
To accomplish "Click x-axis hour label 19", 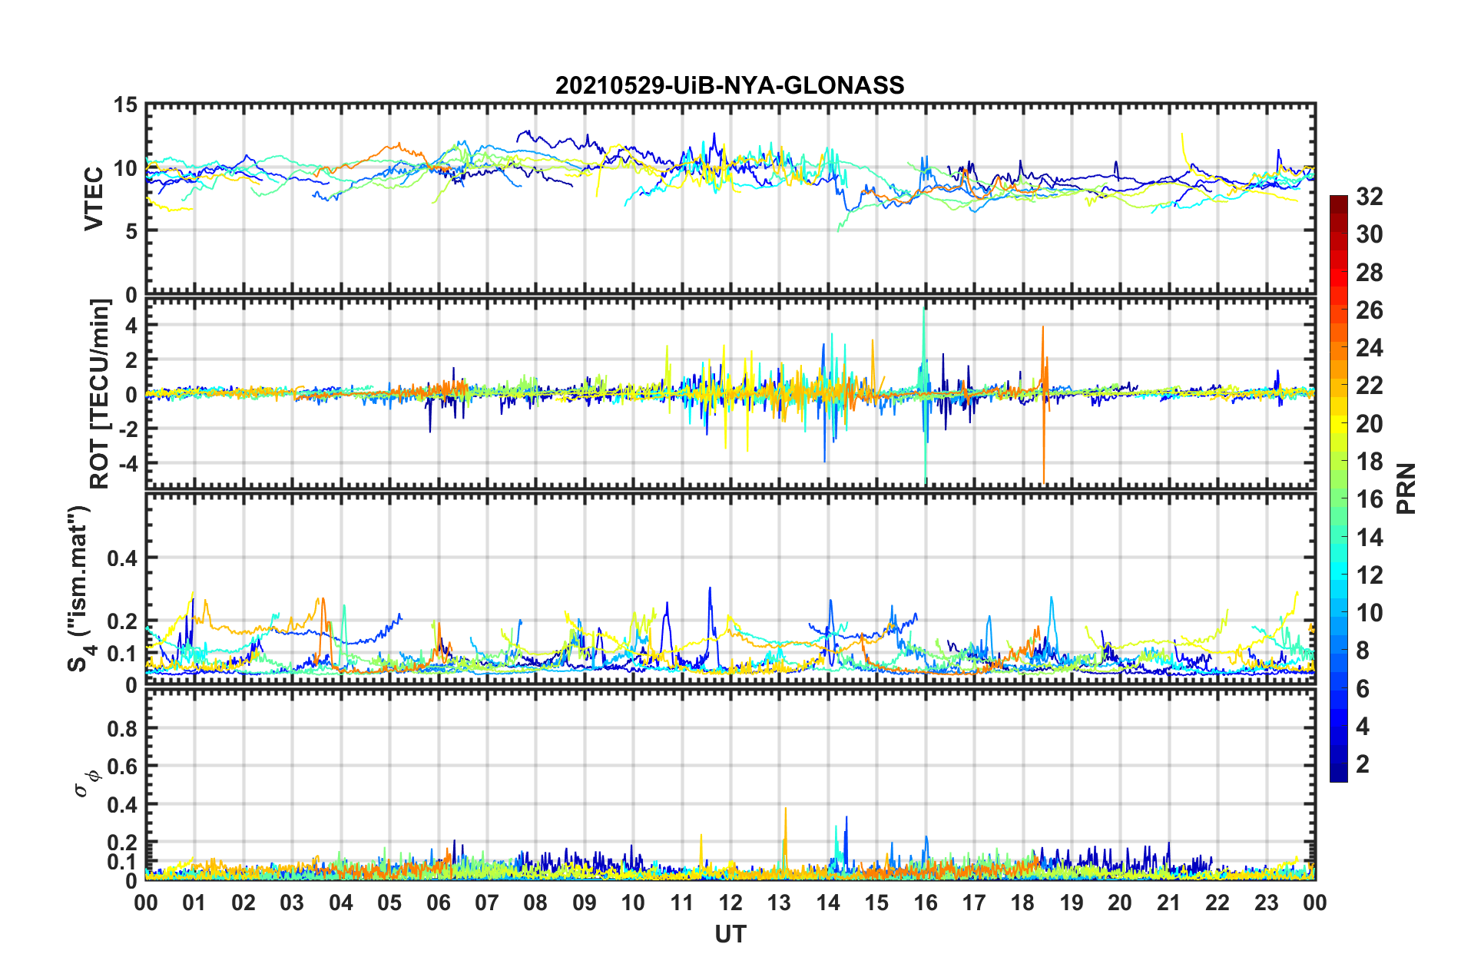I will (x=1072, y=902).
